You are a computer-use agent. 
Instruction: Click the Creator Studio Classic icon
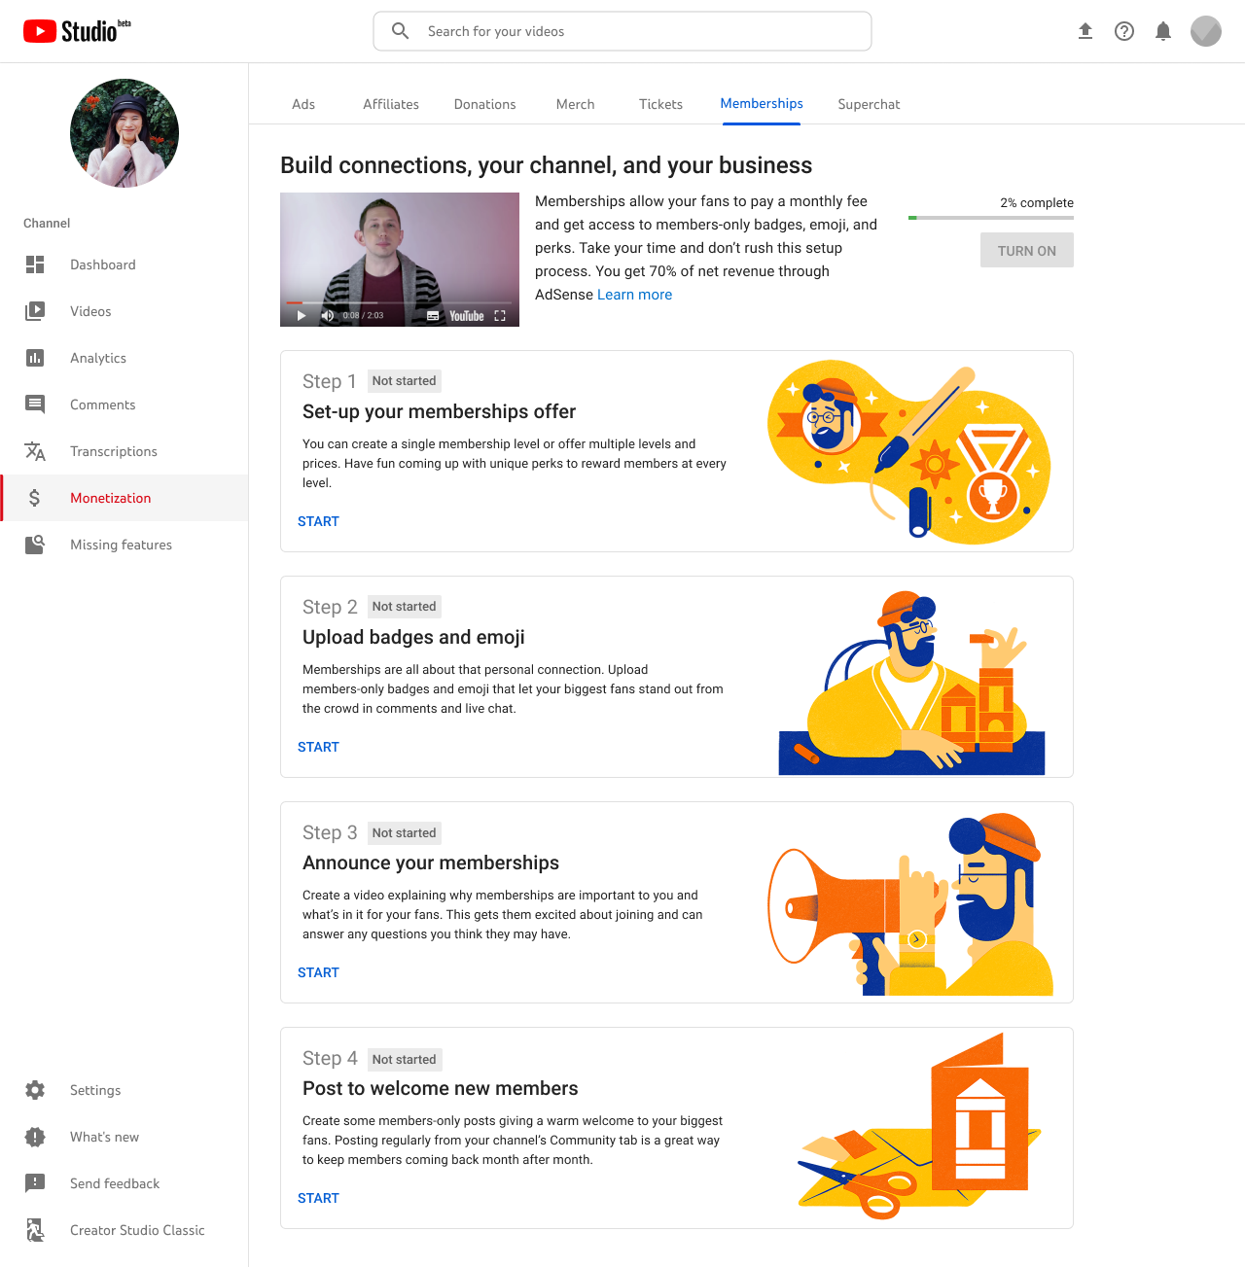[x=35, y=1230]
